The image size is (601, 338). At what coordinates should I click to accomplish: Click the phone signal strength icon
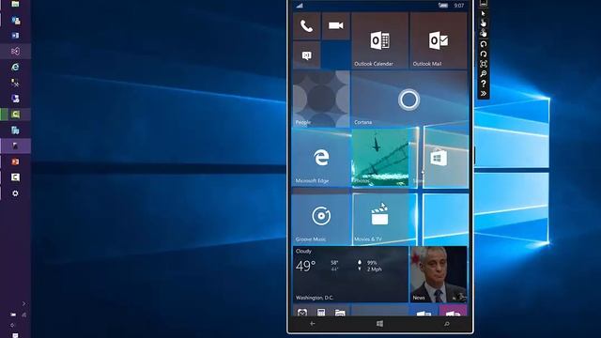pyautogui.click(x=300, y=6)
